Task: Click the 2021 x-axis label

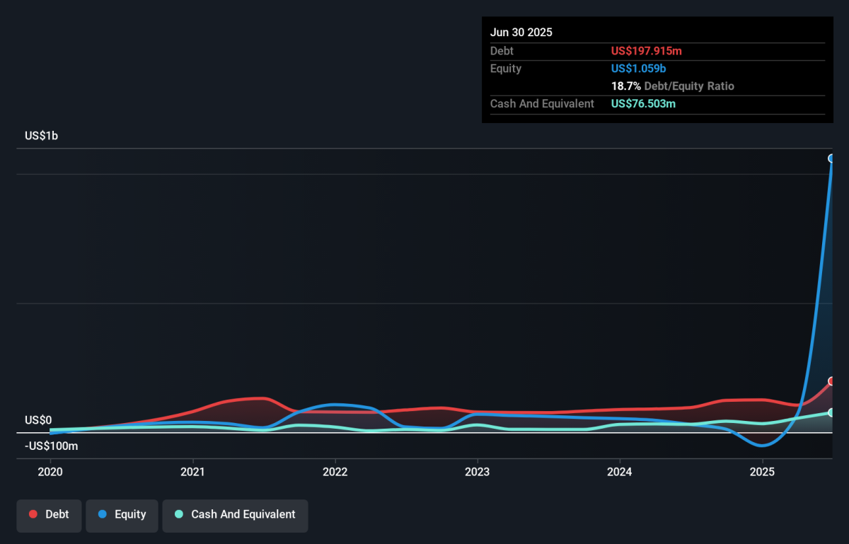Action: pyautogui.click(x=193, y=471)
